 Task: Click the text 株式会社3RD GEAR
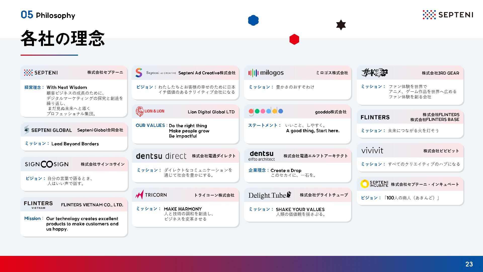click(x=440, y=73)
